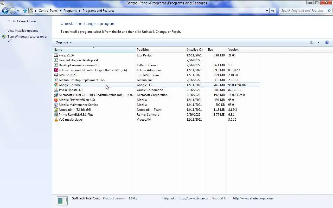Open the Organize dropdown menu

pyautogui.click(x=64, y=42)
